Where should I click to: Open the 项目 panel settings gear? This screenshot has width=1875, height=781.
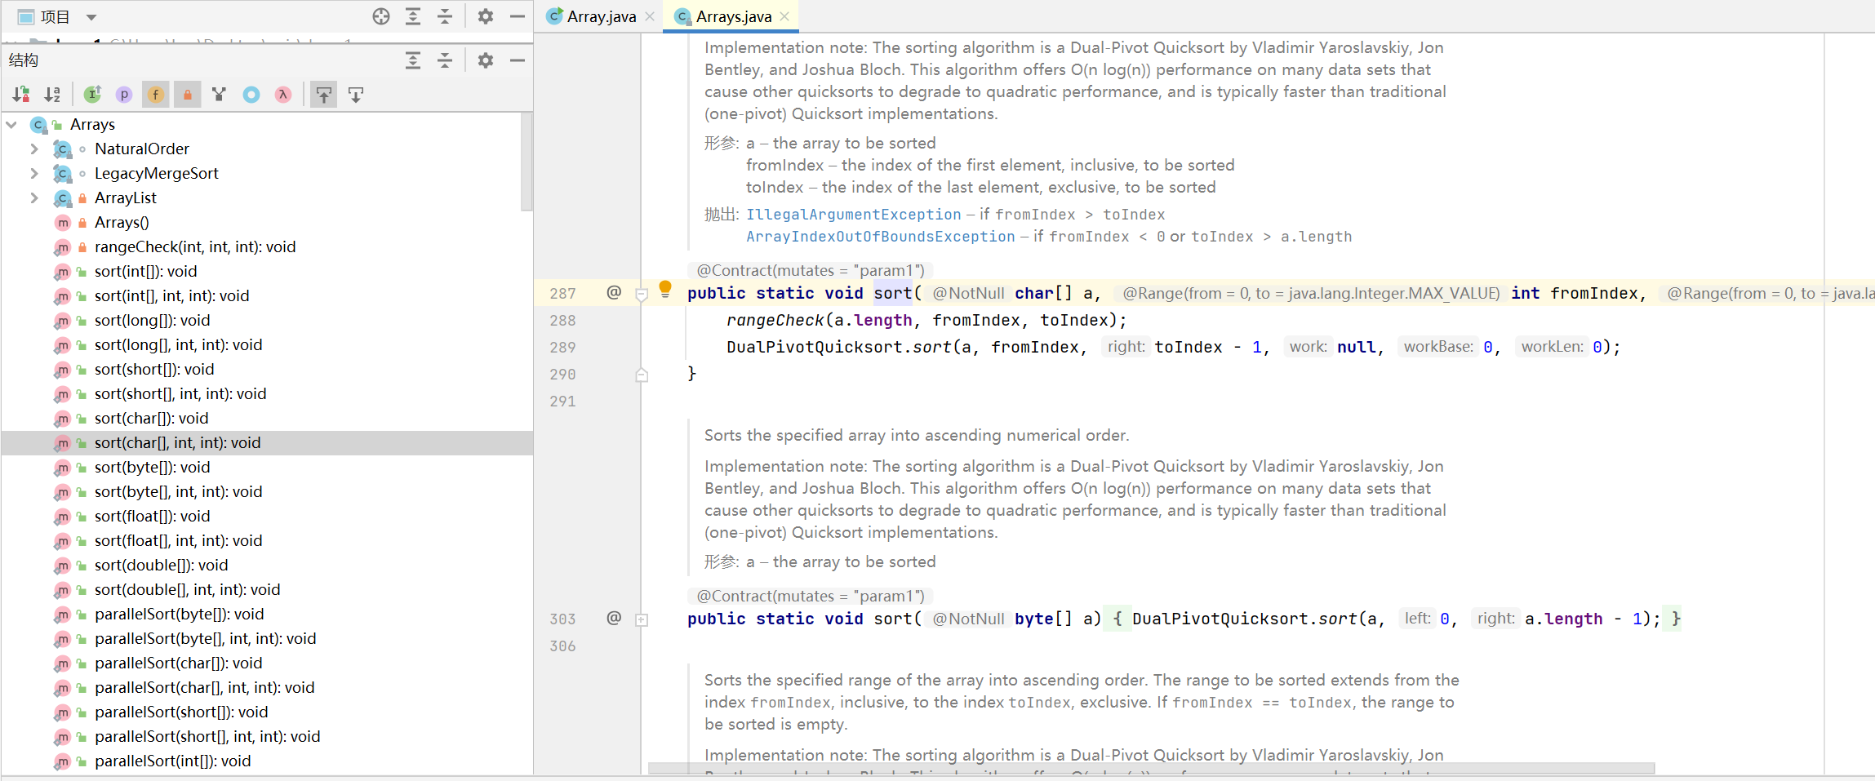pos(486,16)
